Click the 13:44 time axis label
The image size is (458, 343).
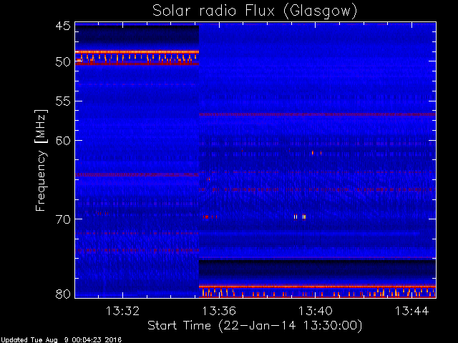point(412,311)
